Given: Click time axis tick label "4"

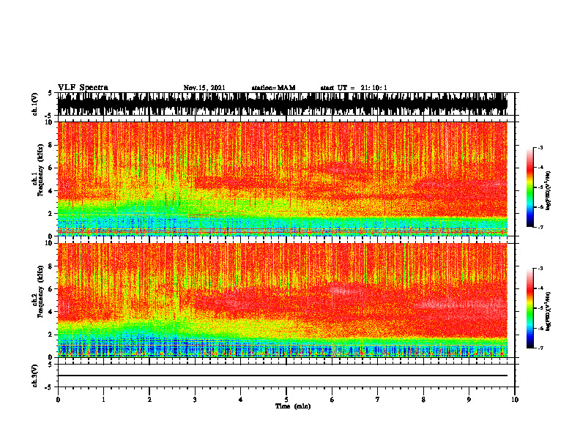Looking at the screenshot, I should (241, 400).
